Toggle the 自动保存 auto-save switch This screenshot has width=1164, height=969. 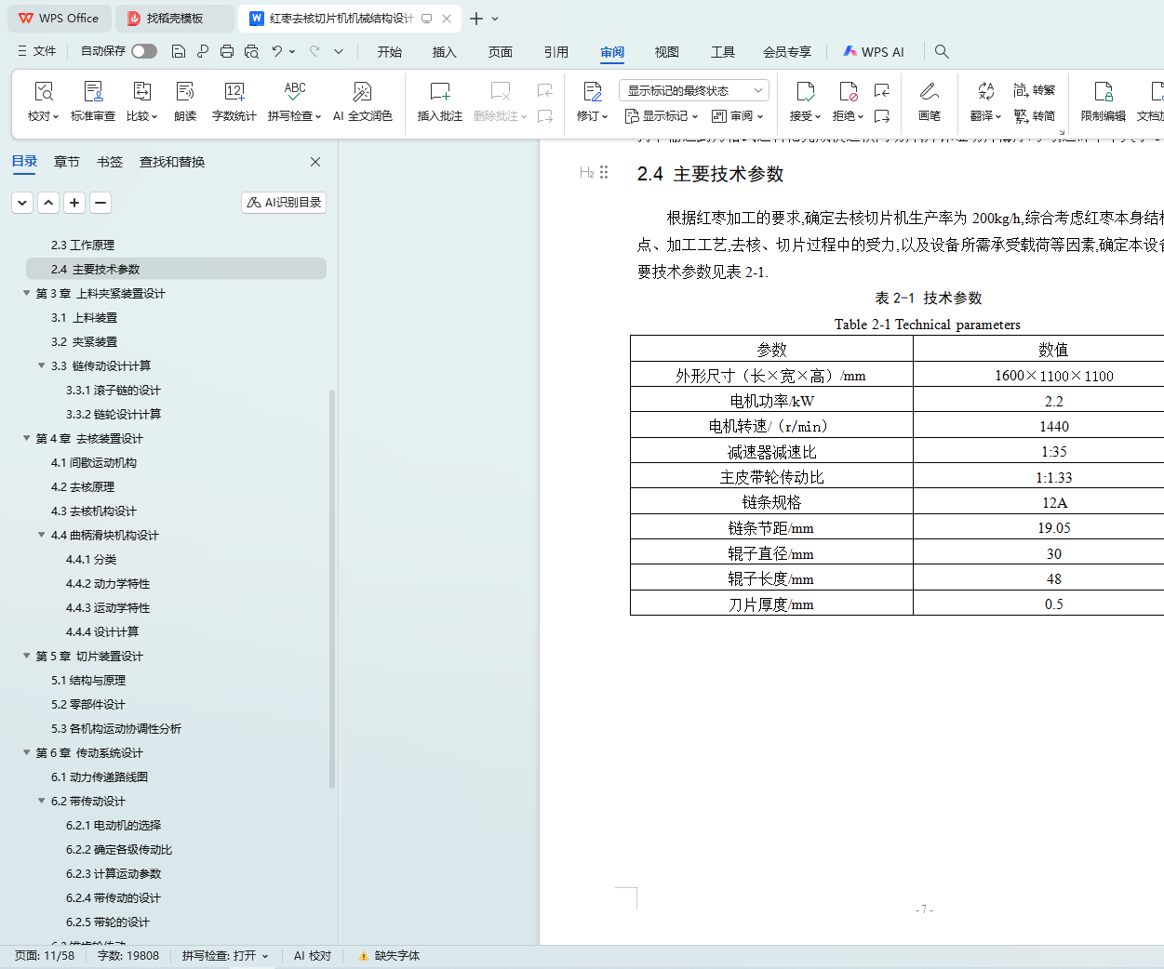point(144,51)
